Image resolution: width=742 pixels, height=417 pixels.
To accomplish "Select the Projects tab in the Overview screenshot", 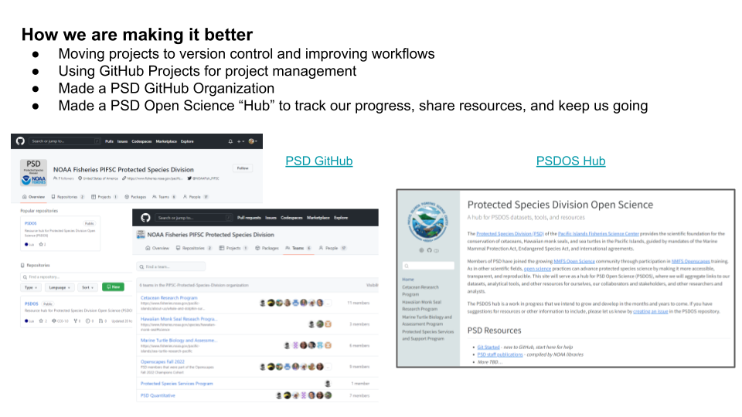I will (104, 197).
